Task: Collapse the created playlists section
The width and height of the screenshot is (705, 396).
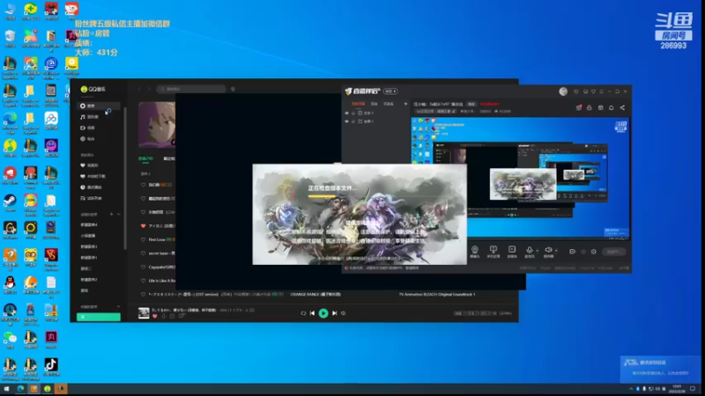Action: click(x=118, y=214)
